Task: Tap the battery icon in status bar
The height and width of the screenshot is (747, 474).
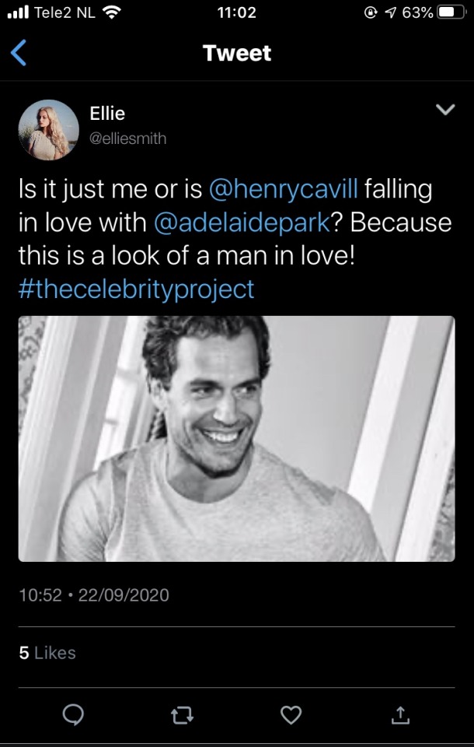Action: pyautogui.click(x=448, y=13)
